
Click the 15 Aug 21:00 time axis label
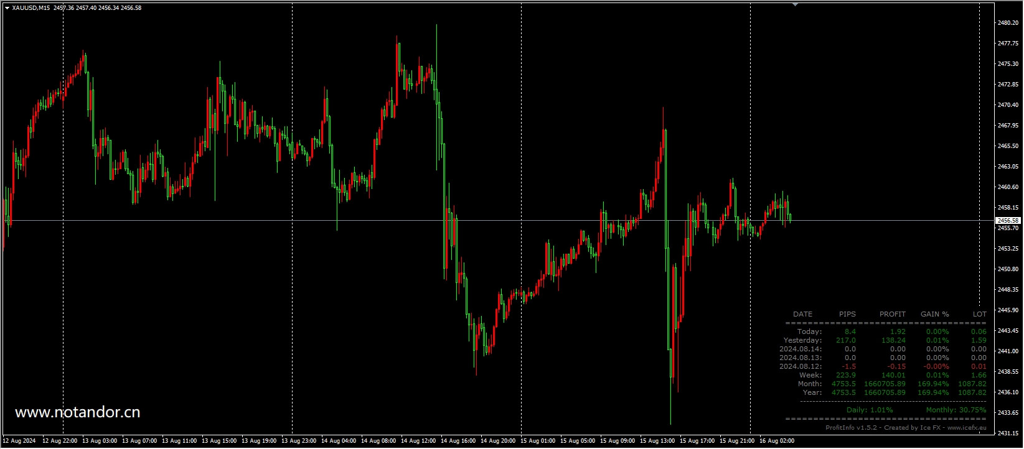pos(737,441)
